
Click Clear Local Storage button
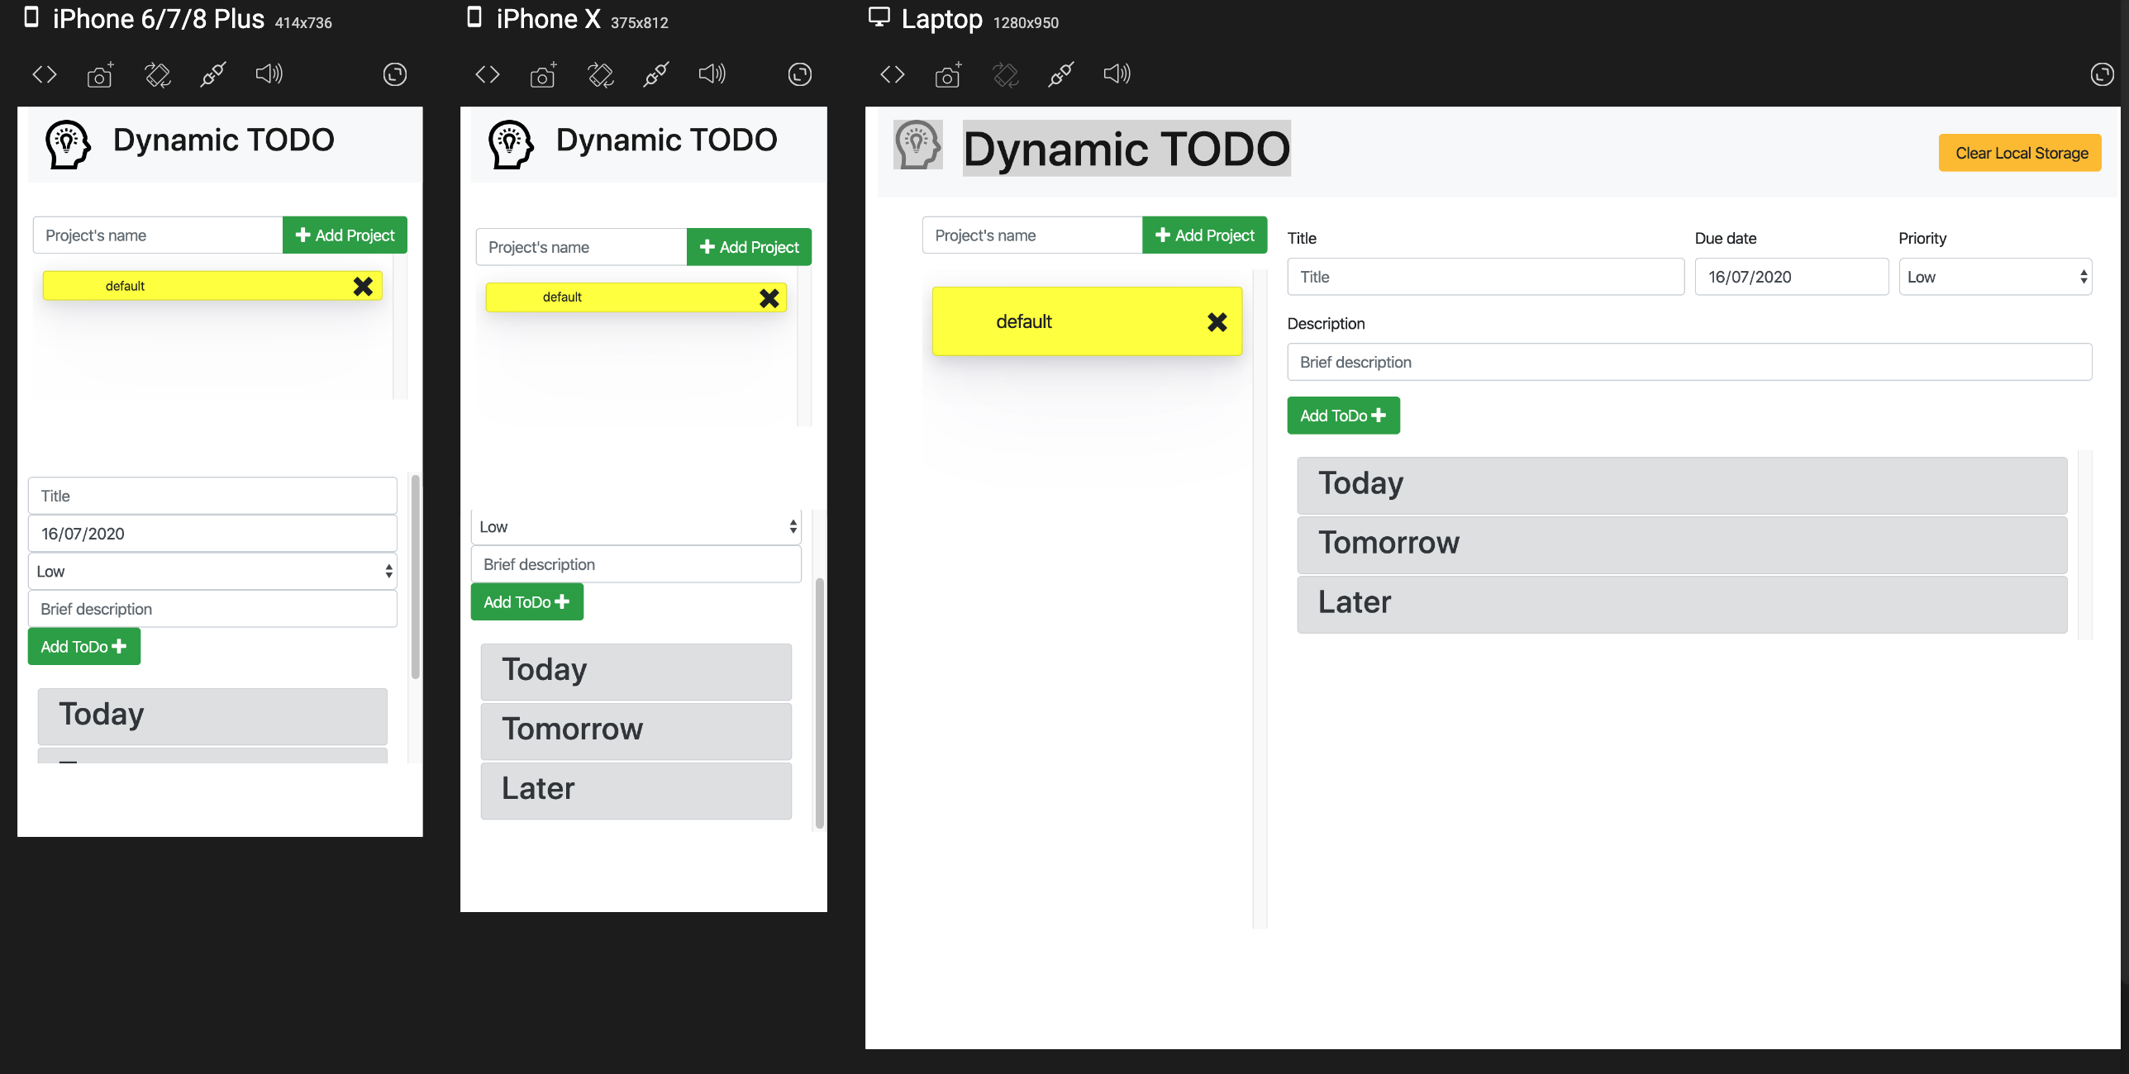(x=2020, y=154)
